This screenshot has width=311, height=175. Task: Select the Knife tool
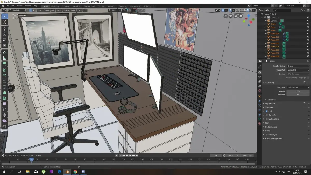click(x=4, y=87)
